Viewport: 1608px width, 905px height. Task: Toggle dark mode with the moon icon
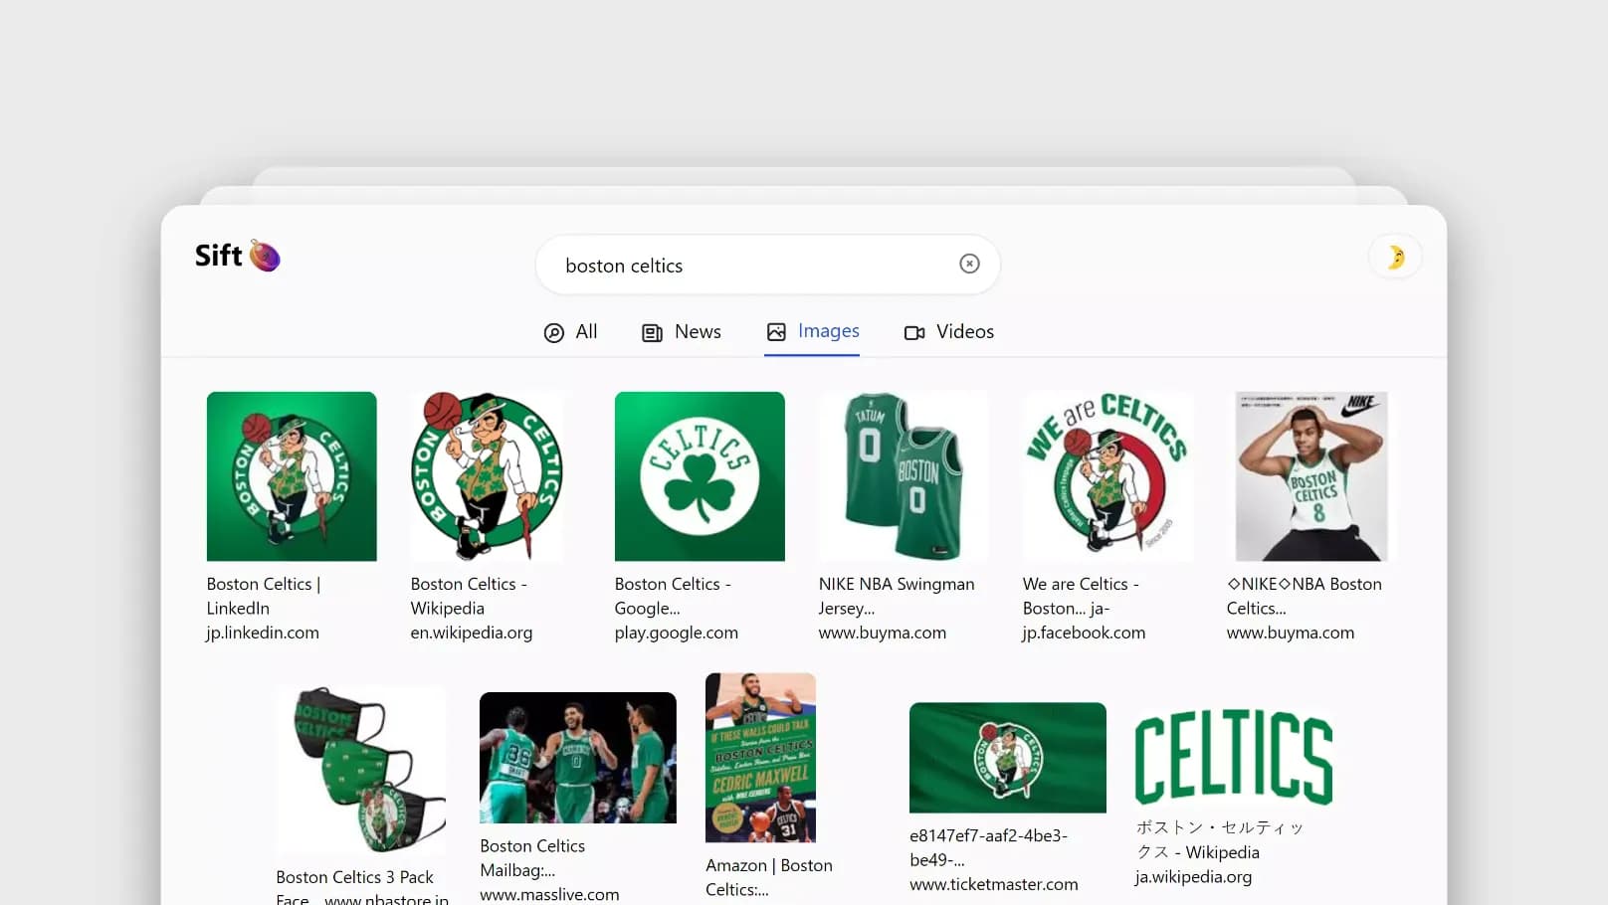click(x=1395, y=258)
